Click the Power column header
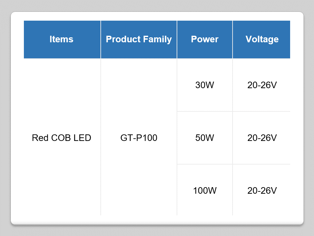Image resolution: width=314 pixels, height=236 pixels. [x=205, y=39]
